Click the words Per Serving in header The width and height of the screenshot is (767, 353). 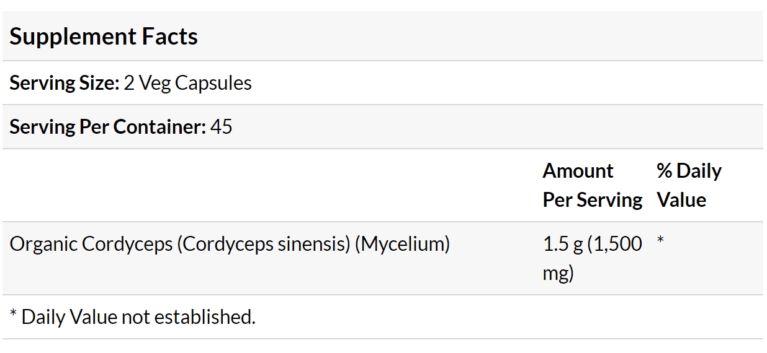tap(593, 200)
